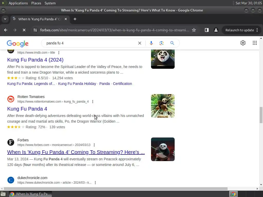The image size is (263, 197).
Task: Open Google quick settings gear
Action: (243, 43)
